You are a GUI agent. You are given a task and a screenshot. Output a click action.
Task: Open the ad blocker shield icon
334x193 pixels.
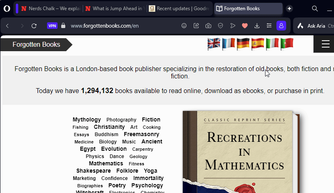tap(221, 26)
